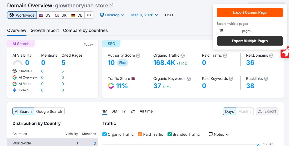Click the Visibility column header
Image resolution: width=289 pixels, height=146 pixels.
point(71,134)
